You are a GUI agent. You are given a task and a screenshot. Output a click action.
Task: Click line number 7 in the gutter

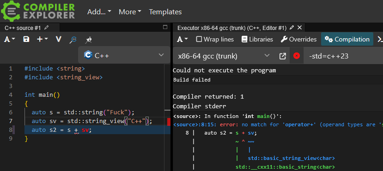click(11, 121)
